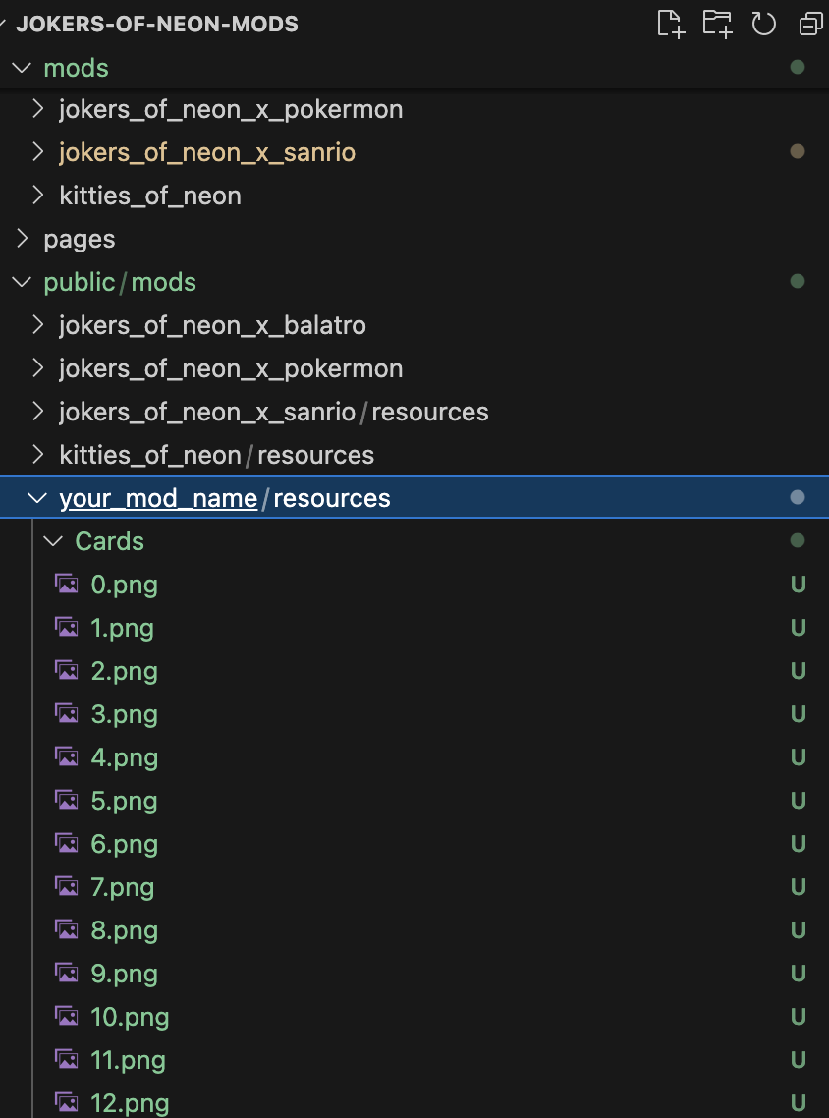Click green status dot on Cards row
This screenshot has height=1118, width=829.
click(798, 540)
